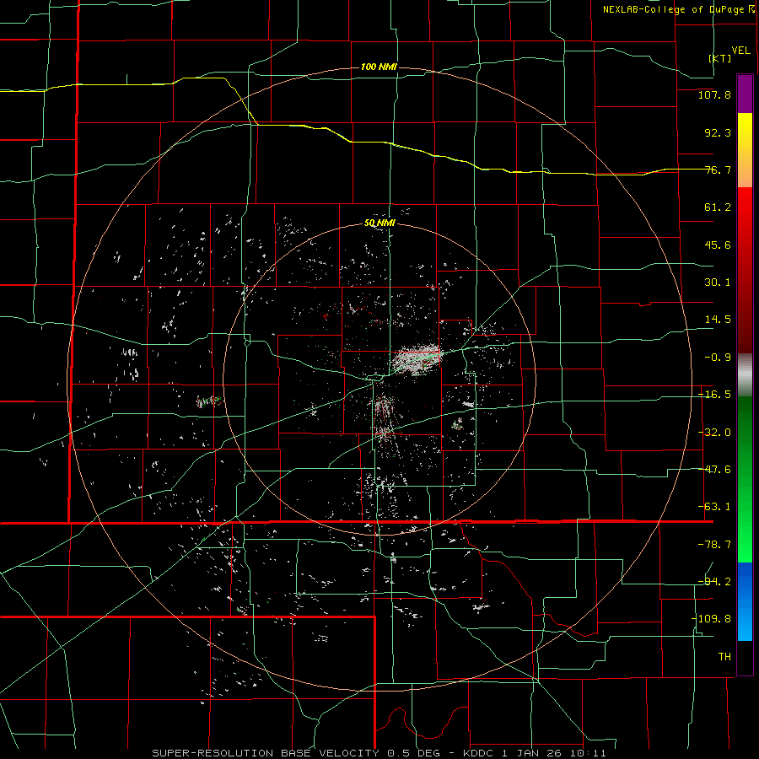Click the 45.6 value on velocity scale
This screenshot has width=759, height=759.
(718, 245)
